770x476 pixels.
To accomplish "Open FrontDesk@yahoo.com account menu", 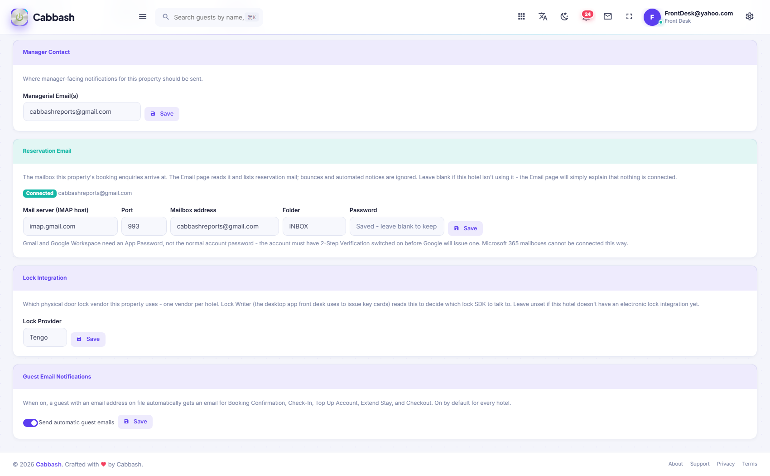I will pyautogui.click(x=698, y=13).
